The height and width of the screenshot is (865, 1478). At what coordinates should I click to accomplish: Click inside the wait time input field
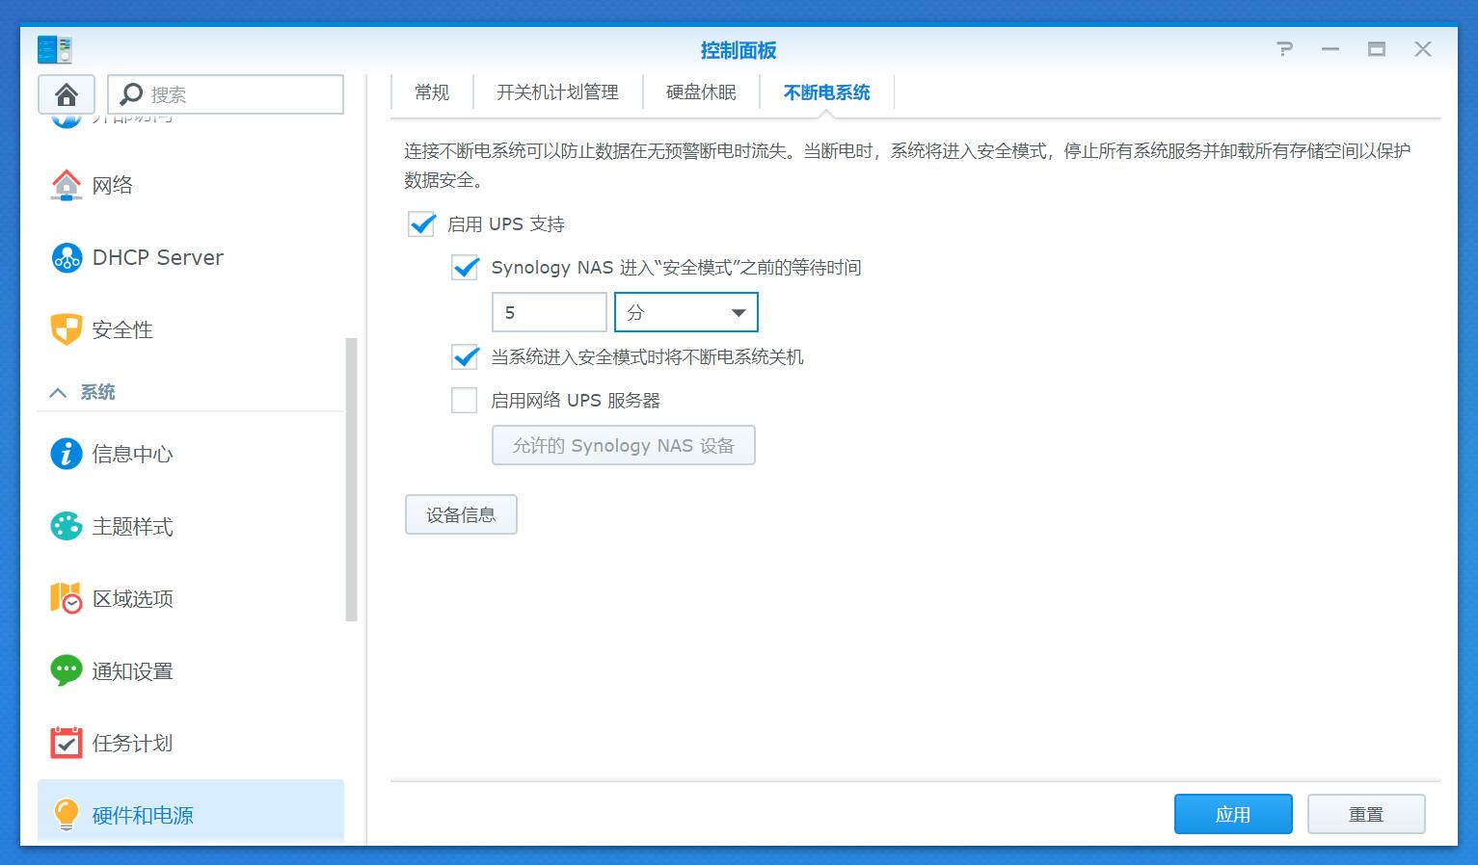pyautogui.click(x=549, y=311)
